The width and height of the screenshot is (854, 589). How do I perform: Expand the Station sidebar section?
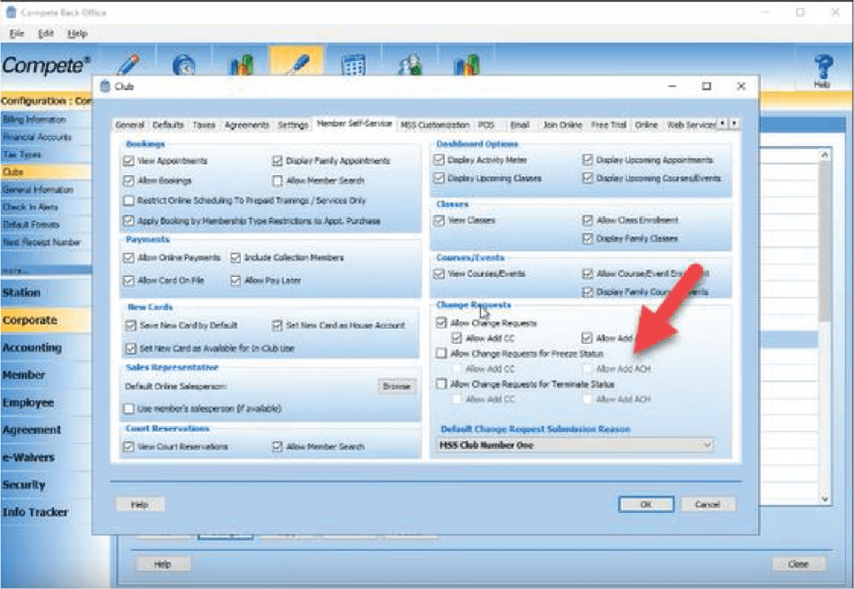coord(46,293)
